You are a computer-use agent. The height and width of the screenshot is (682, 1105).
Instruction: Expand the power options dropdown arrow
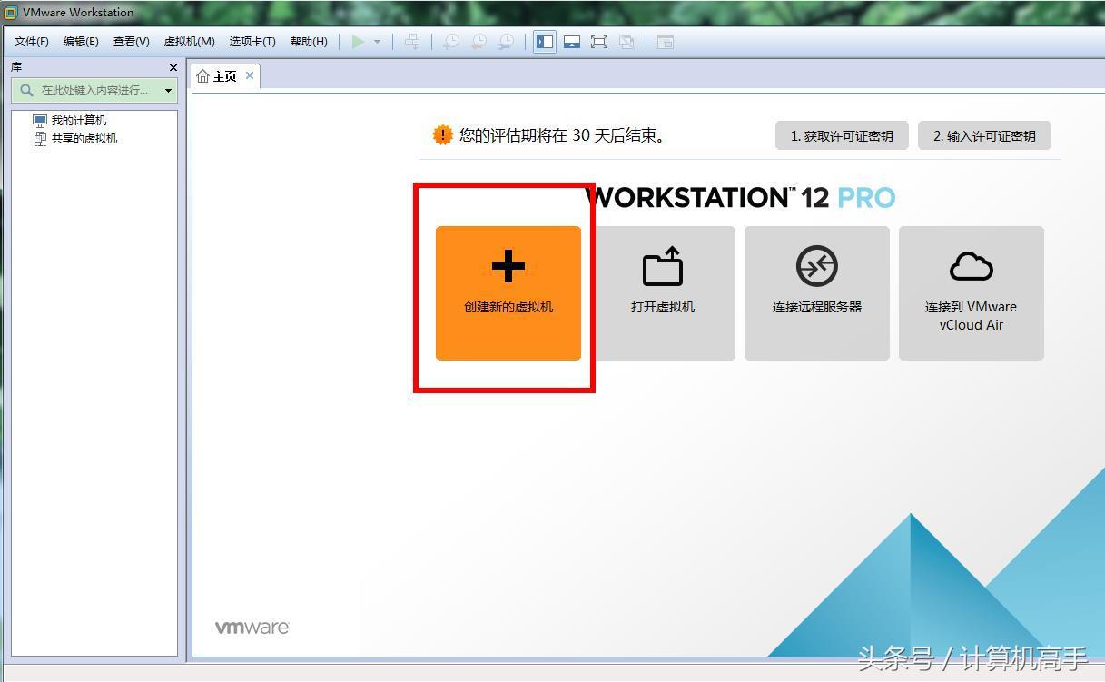[x=377, y=42]
